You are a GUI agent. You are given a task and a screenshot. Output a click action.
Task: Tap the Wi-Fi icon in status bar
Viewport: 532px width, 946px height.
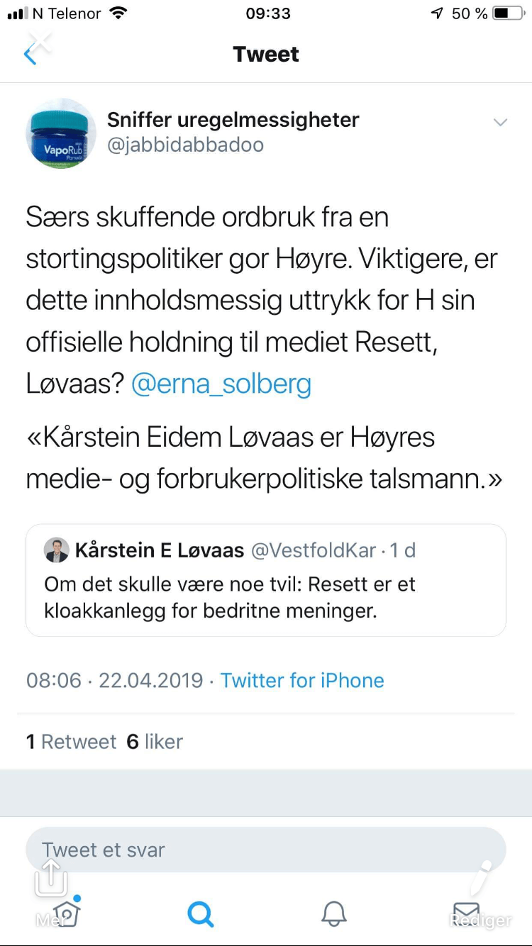(118, 13)
